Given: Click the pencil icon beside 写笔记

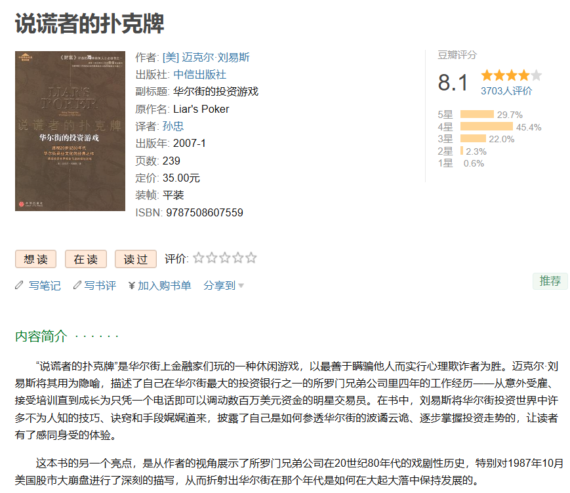Looking at the screenshot, I should [19, 285].
